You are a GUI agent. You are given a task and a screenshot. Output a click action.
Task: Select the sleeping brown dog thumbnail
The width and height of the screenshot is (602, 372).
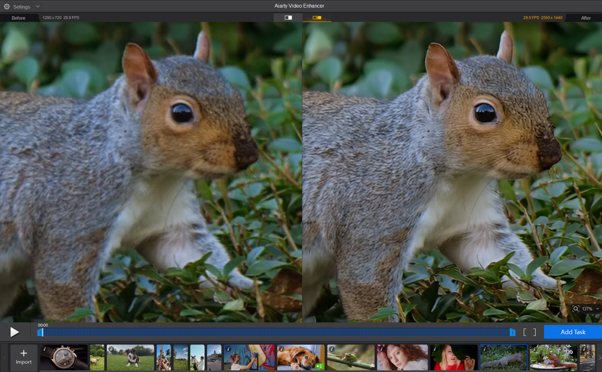301,358
